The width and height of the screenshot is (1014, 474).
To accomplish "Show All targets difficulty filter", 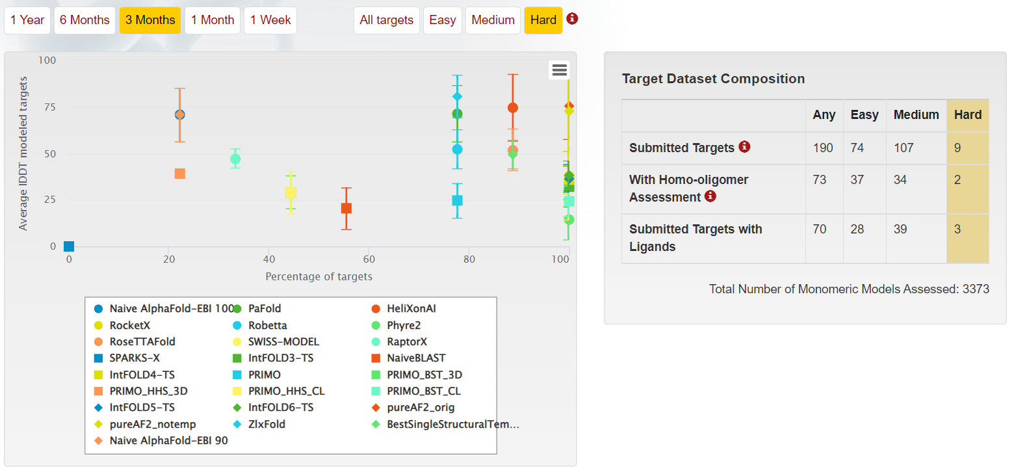I will click(387, 20).
